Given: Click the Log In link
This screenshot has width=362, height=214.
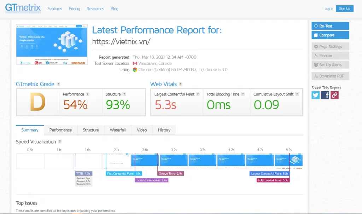Looking at the screenshot, I should click(329, 9).
